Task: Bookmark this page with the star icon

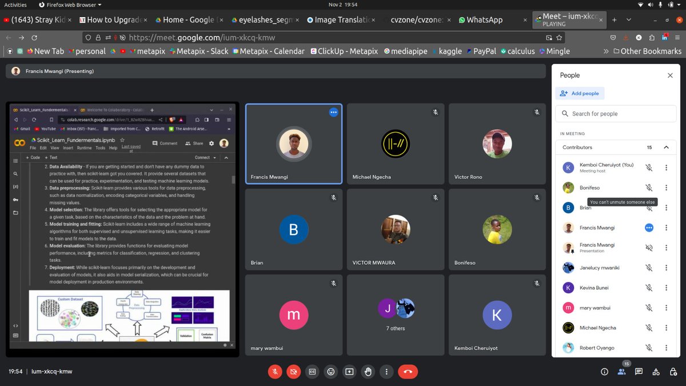Action: pos(560,38)
